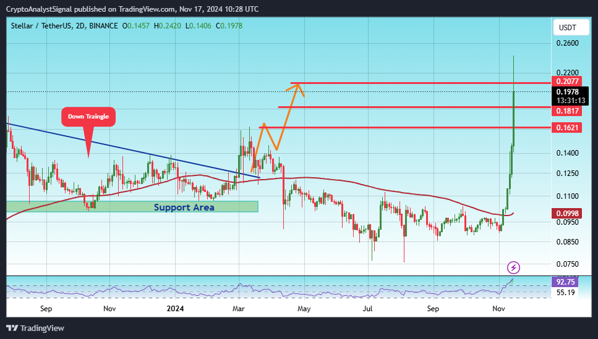This screenshot has height=339, width=598.
Task: Click the 0.2600 price axis label
Action: coord(568,43)
